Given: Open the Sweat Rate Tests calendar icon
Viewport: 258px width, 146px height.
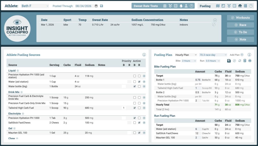Looking at the screenshot, I should [165, 6].
